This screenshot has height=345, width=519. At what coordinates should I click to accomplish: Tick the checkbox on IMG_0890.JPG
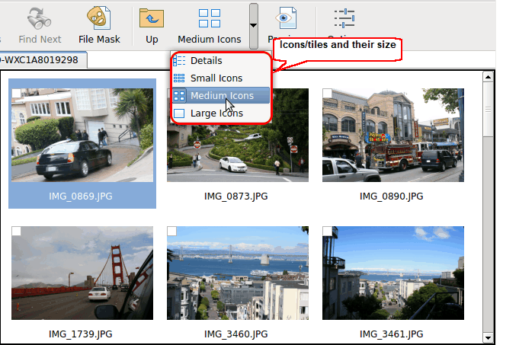pos(328,93)
